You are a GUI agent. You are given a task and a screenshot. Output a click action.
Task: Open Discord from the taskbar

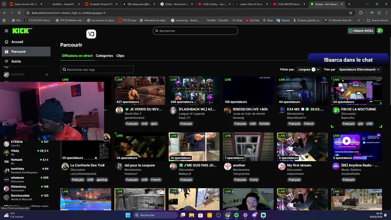pyautogui.click(x=254, y=215)
